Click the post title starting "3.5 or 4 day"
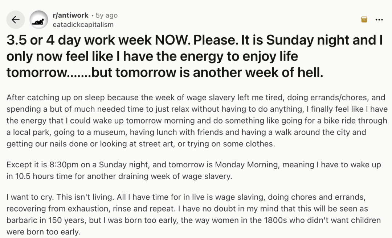392x238 pixels. pyautogui.click(x=195, y=41)
